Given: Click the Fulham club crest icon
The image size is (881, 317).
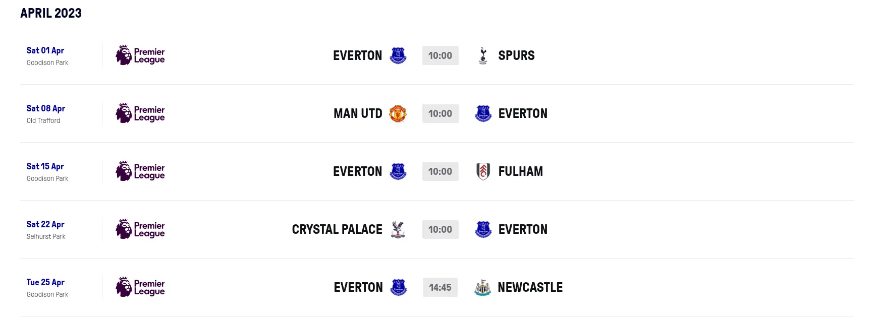Looking at the screenshot, I should [483, 171].
